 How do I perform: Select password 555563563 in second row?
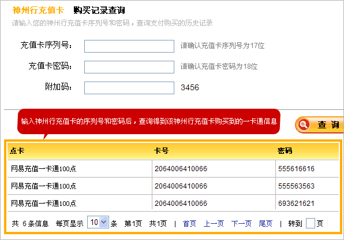tap(296, 186)
